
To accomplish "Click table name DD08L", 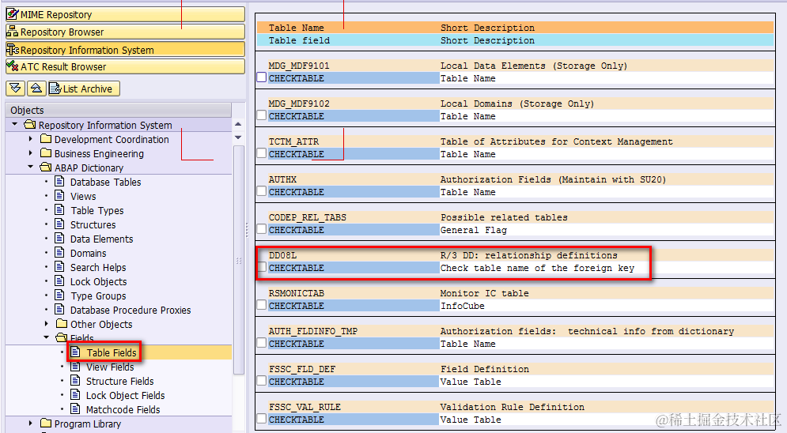I will [282, 255].
